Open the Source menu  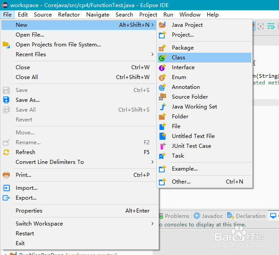pos(43,15)
